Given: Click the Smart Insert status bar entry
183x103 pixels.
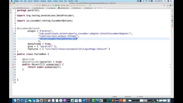Looking at the screenshot, I should [128, 97].
